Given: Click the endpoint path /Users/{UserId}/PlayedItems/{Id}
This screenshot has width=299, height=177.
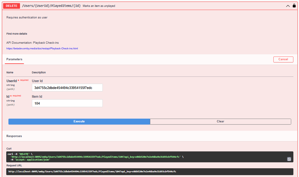Looking at the screenshot, I should click(51, 6).
